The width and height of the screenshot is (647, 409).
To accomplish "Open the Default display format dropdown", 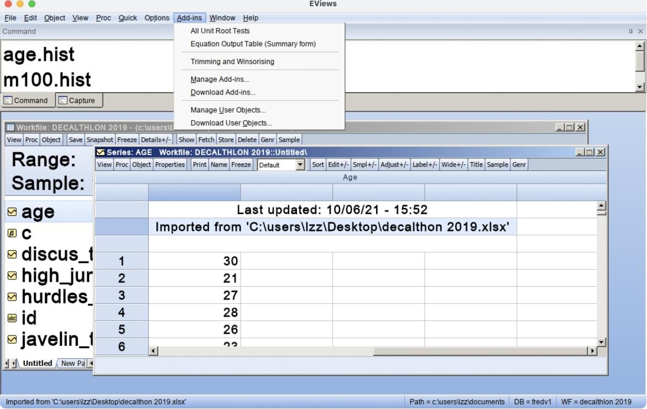I will tap(300, 165).
